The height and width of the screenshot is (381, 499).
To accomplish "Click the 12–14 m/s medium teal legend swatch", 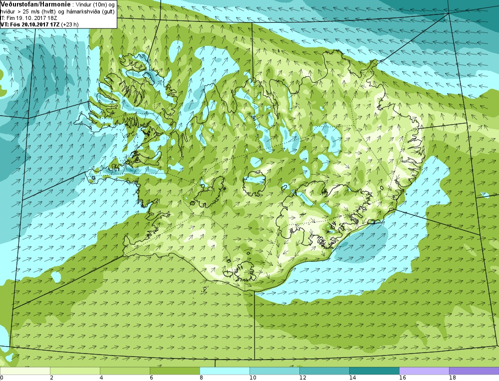I will (324, 371).
